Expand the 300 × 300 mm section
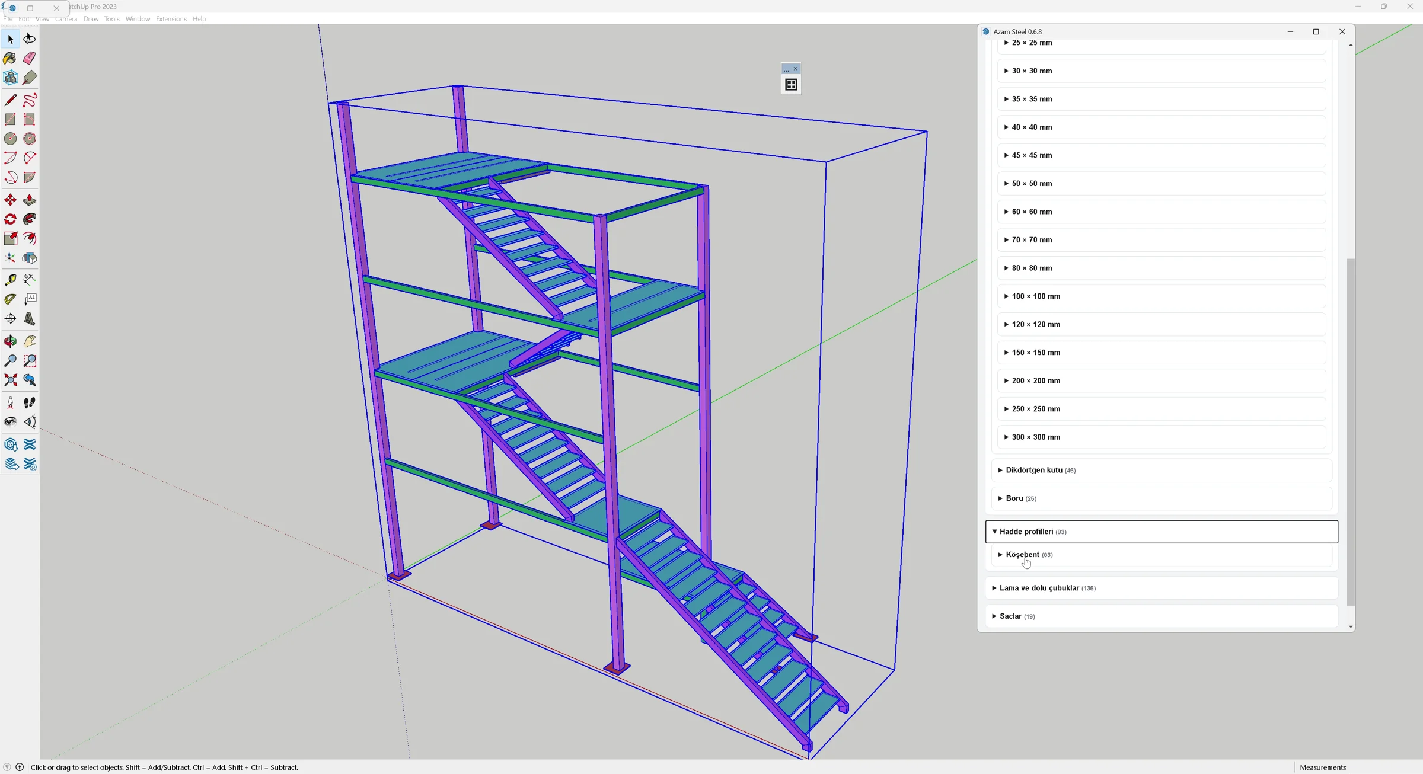Screen dimensions: 1423x774 [1161, 437]
